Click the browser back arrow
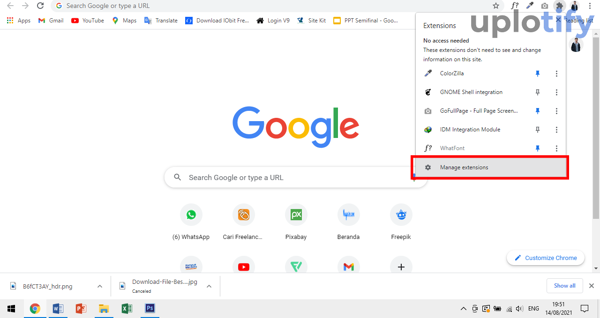 click(x=10, y=6)
